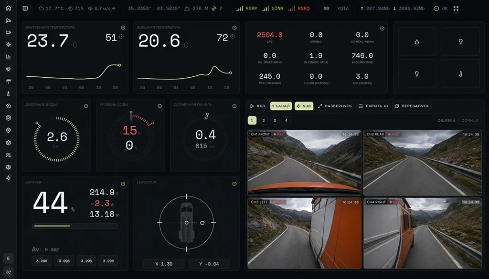The height and width of the screenshot is (279, 489).
Task: Toggle the sidebar panel layout icon
Action: tap(25, 9)
